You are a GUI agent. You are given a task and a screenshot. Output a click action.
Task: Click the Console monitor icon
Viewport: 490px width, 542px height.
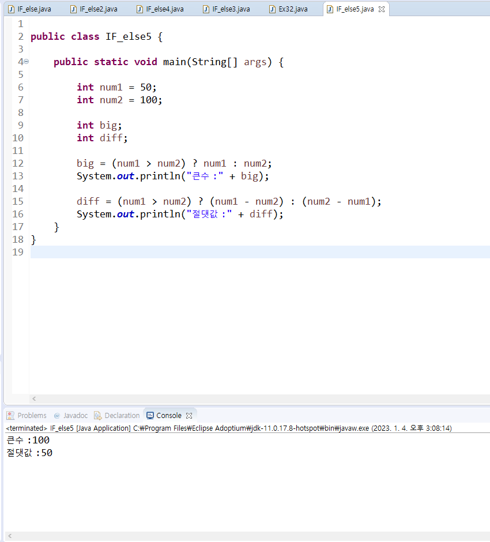(x=150, y=416)
